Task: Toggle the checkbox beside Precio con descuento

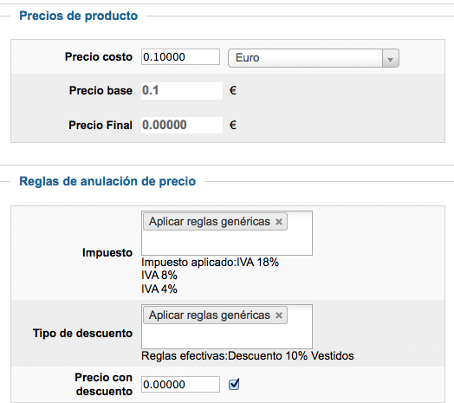Action: 234,384
